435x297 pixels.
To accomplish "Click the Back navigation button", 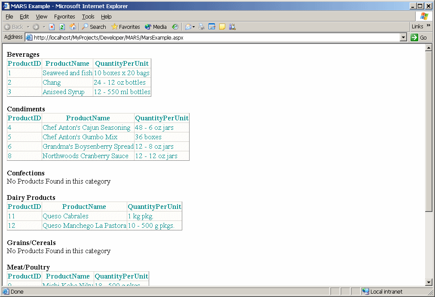I will [x=14, y=27].
